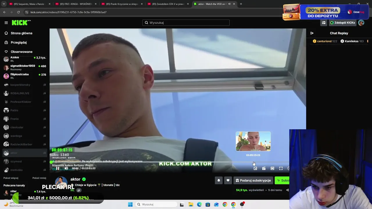
Task: Open OBS Studio from the taskbar
Action: pos(242,204)
